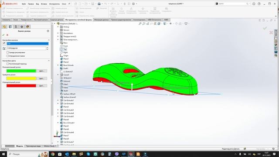
Task: Switch to the Sheet Metal (Листовой металл) tab
Action: click(x=41, y=20)
